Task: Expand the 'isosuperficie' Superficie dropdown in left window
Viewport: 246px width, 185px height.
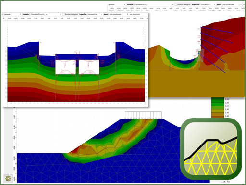Action: 96,14
